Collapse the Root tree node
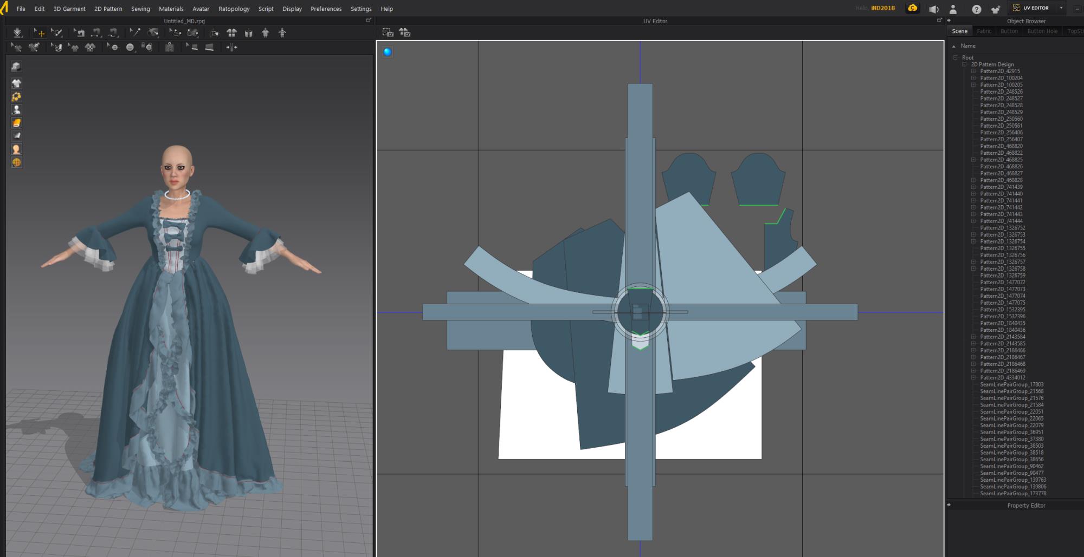 tap(956, 57)
